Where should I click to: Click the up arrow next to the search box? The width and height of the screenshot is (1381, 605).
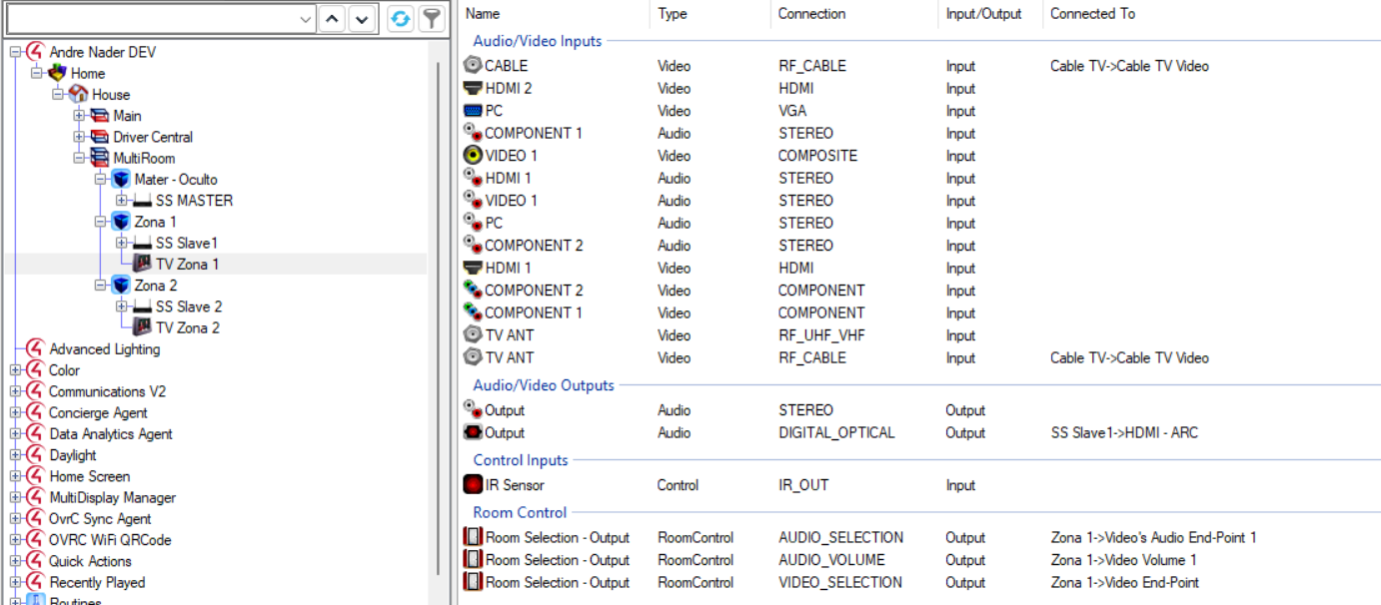(333, 18)
